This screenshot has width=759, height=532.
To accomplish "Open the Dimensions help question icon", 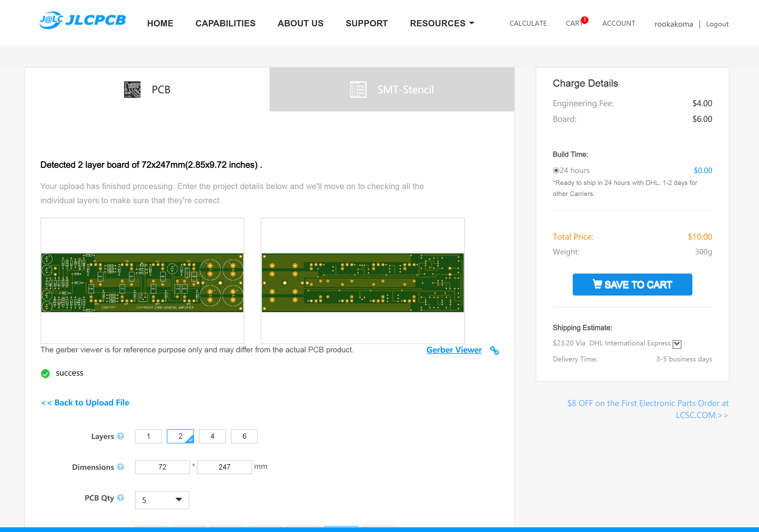I will point(121,467).
